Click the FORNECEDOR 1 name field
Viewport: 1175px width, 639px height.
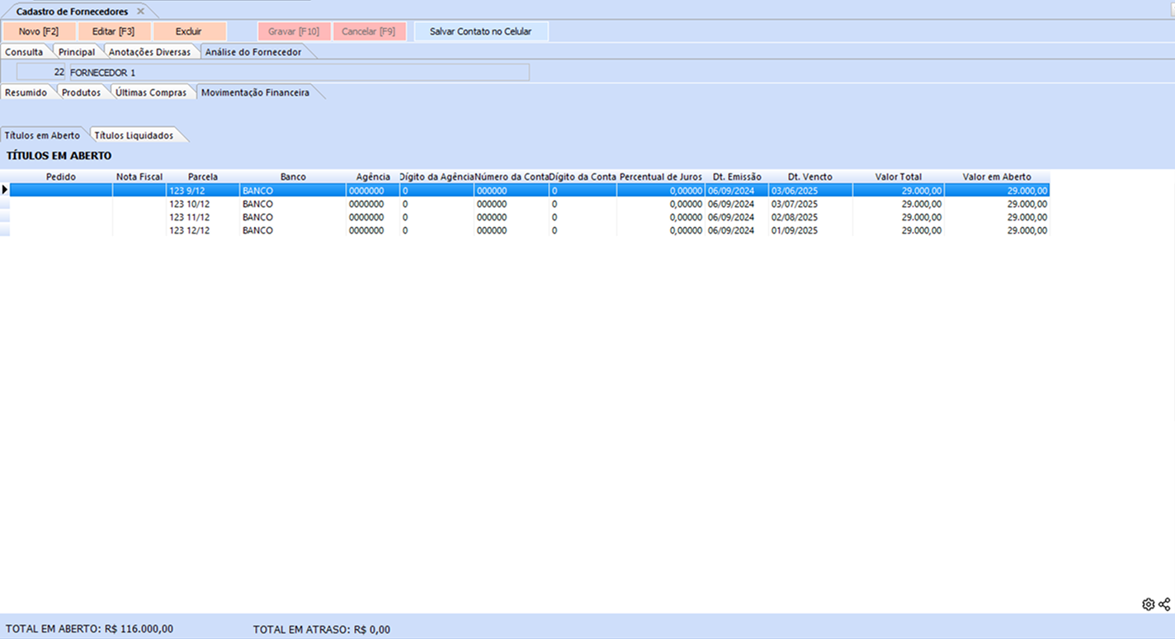point(298,73)
